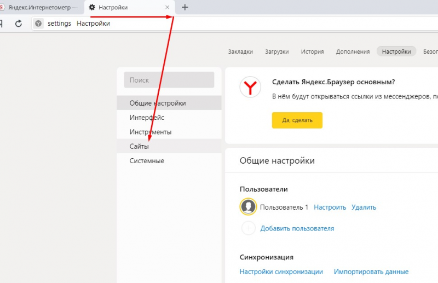The image size is (438, 283).
Task: Select Инструменты in sidebar
Action: (169, 132)
